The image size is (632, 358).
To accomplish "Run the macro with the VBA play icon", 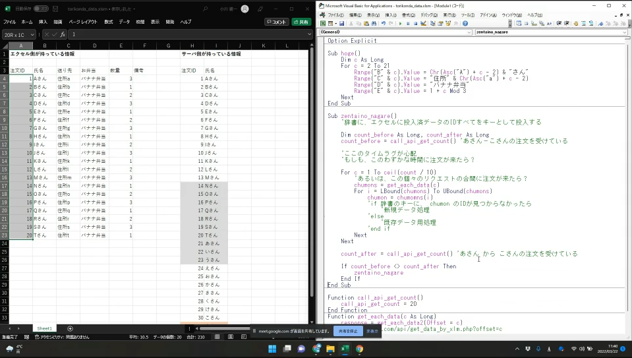I will [400, 23].
